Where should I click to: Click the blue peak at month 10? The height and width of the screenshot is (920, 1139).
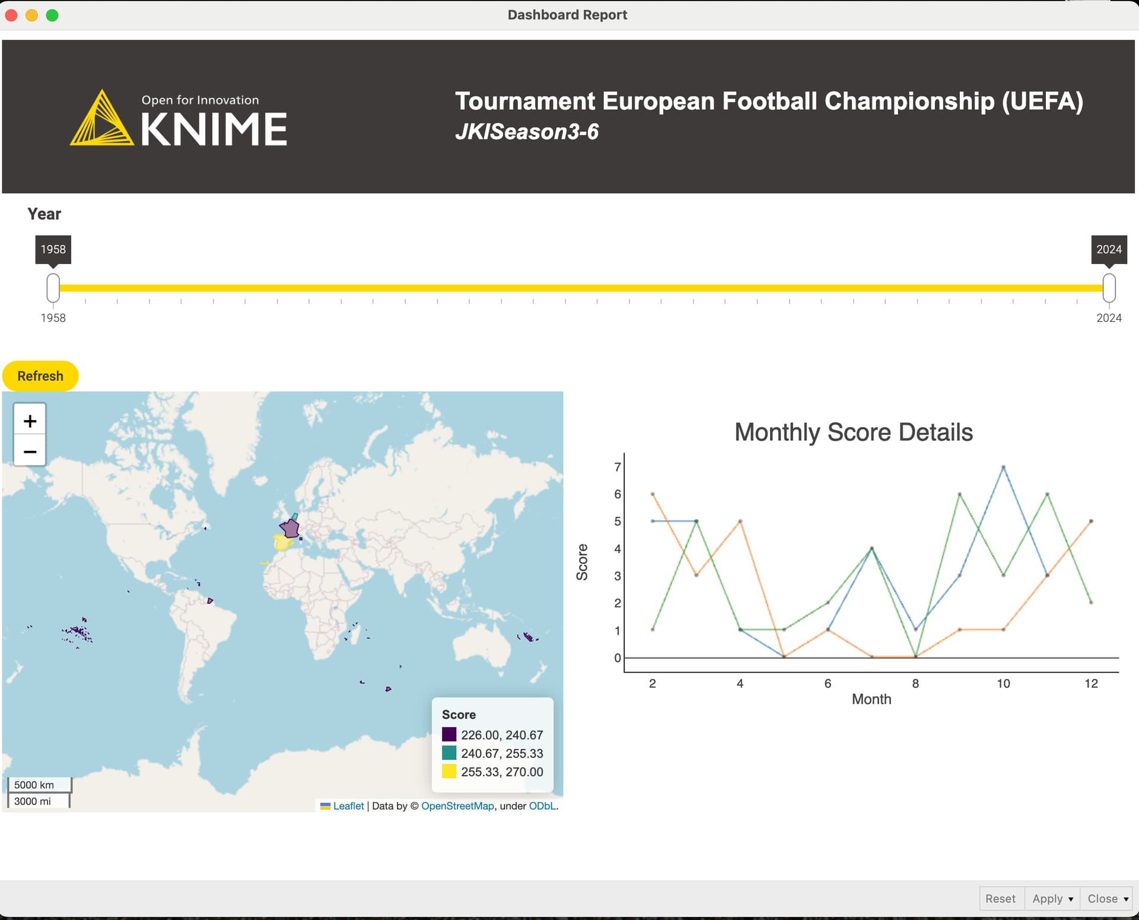tap(1003, 467)
